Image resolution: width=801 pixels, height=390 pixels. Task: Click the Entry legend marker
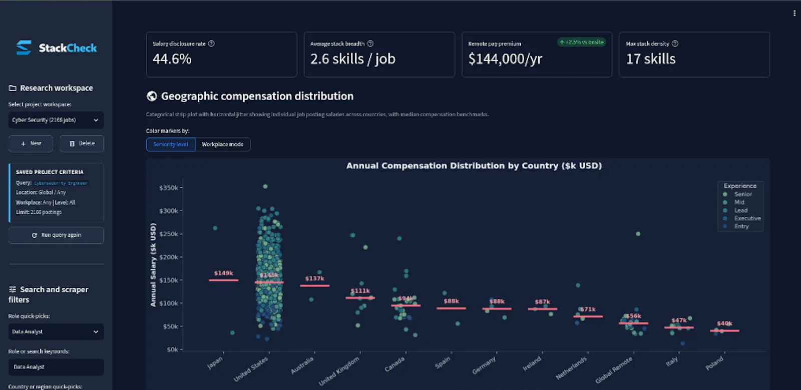tap(725, 226)
